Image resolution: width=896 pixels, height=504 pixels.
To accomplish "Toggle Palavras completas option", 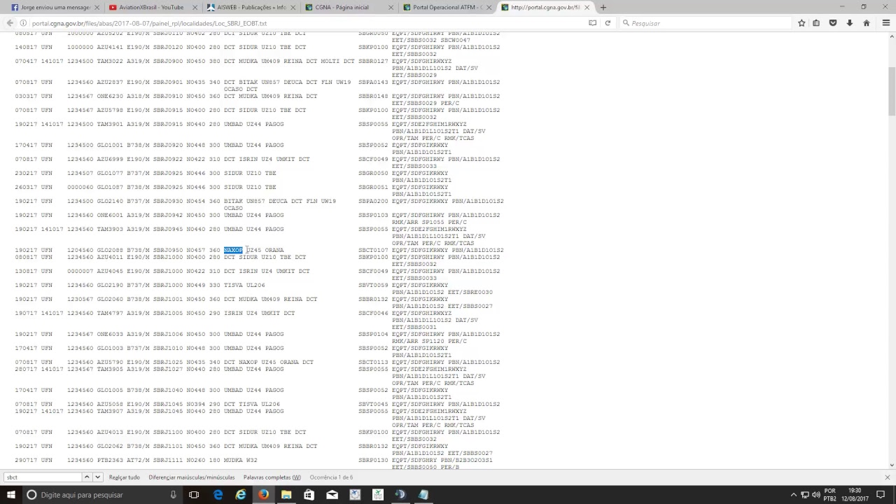I will click(272, 477).
